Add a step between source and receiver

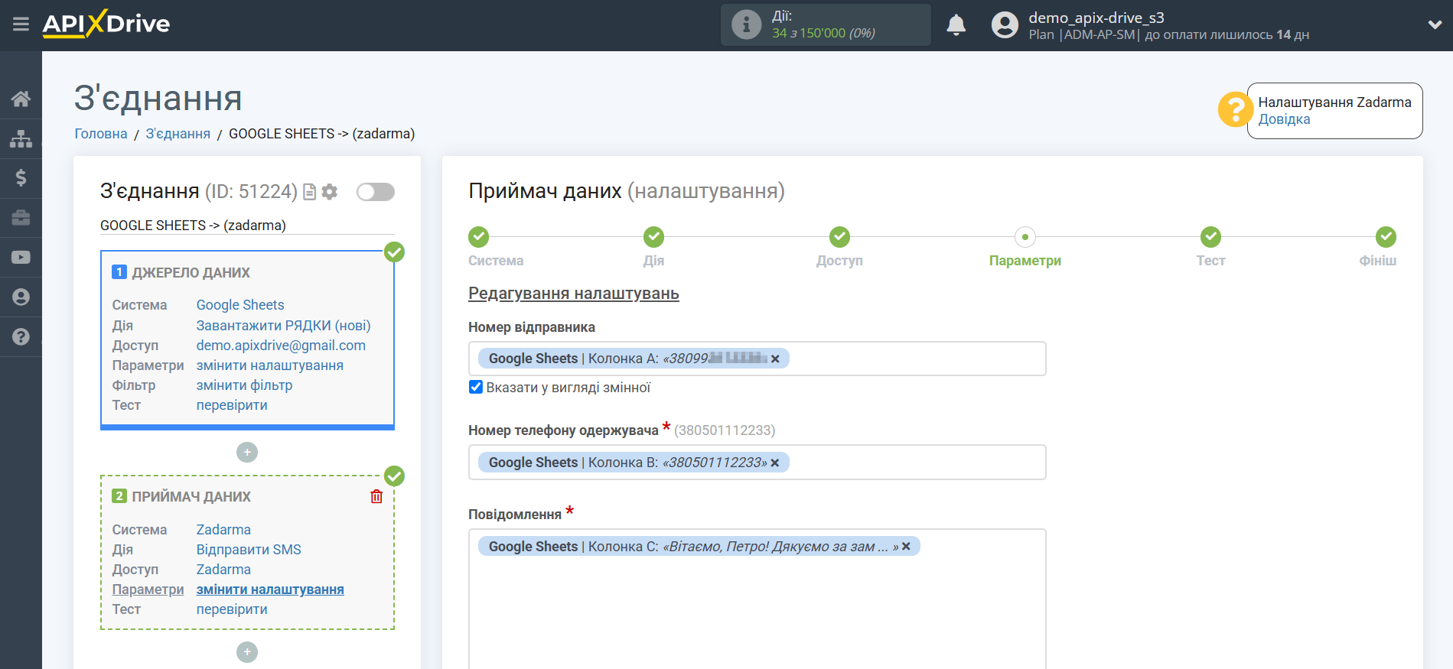click(x=247, y=453)
